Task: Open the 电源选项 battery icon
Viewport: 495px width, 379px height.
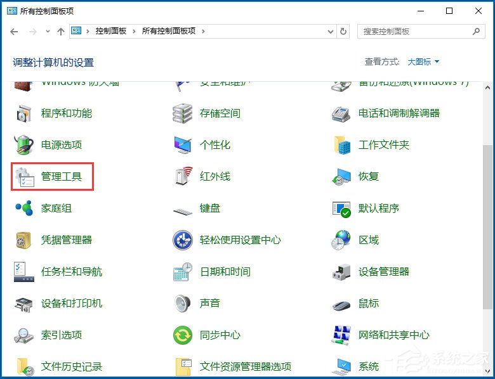Action: [x=24, y=145]
